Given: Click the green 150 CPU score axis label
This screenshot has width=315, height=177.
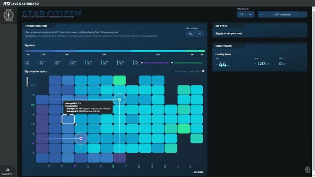Looking at the screenshot, I should pos(33,105).
